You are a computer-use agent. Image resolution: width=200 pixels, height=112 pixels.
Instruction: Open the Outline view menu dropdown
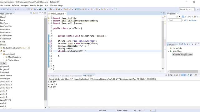[199, 44]
